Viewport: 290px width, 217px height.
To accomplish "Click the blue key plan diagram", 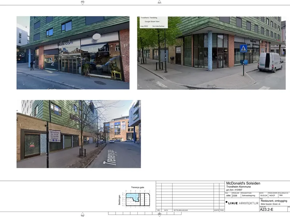I will [138, 199].
